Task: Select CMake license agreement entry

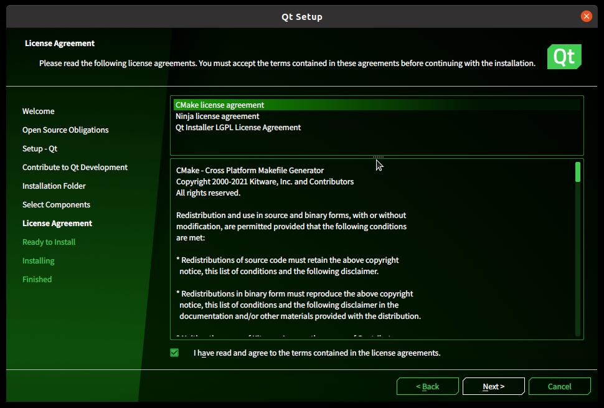Action: 377,105
